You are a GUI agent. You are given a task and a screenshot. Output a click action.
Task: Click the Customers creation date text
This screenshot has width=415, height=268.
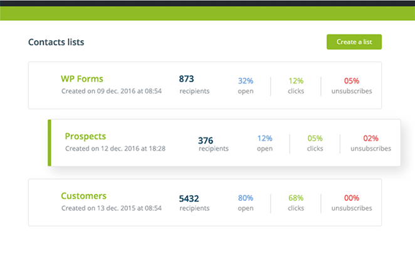coord(112,208)
